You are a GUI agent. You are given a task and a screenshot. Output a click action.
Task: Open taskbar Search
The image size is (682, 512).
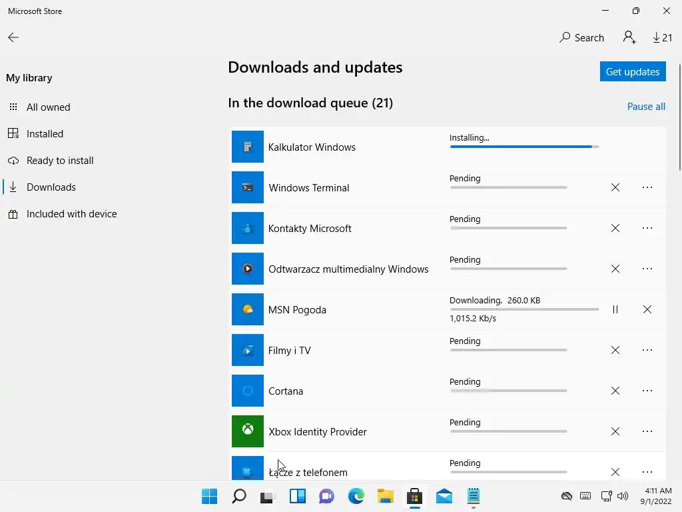click(x=239, y=496)
